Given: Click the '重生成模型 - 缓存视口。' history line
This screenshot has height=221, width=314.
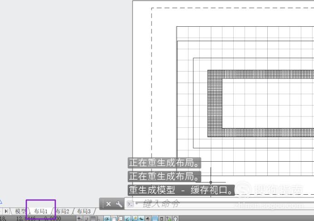Looking at the screenshot, I should [181, 190].
